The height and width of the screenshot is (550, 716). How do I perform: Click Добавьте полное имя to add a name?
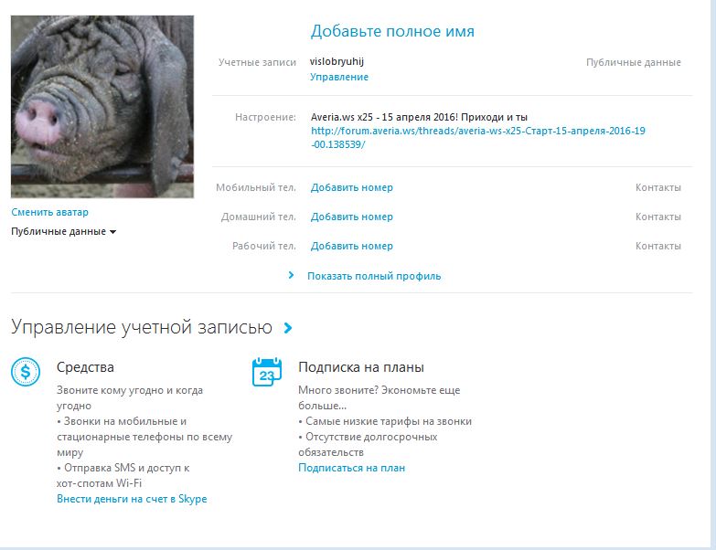click(x=392, y=31)
